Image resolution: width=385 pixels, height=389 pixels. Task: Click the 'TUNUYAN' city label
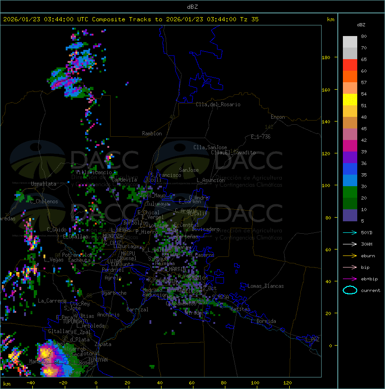click(98, 360)
